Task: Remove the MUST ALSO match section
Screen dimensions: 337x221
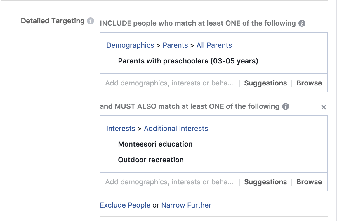Action: (x=324, y=107)
